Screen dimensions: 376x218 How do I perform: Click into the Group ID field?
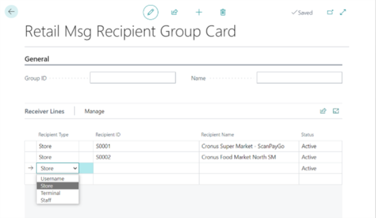133,78
